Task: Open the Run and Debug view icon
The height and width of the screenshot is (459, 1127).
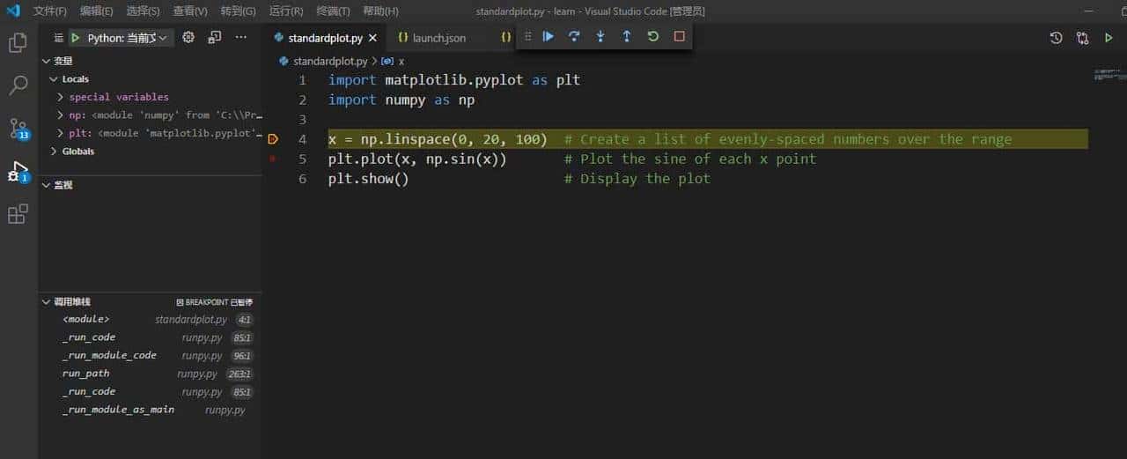Action: coord(18,171)
